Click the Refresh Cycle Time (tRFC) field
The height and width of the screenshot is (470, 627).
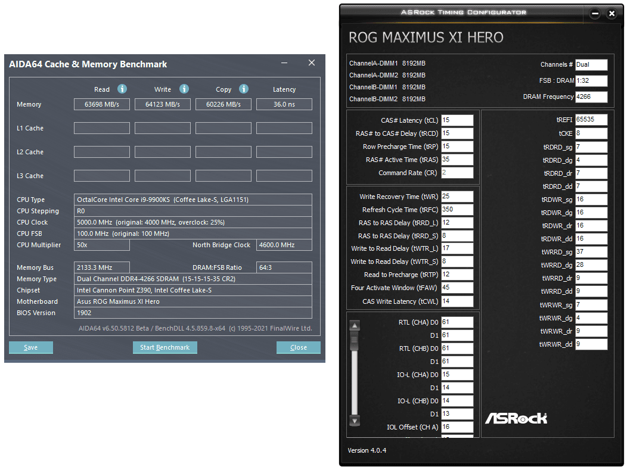tap(458, 210)
